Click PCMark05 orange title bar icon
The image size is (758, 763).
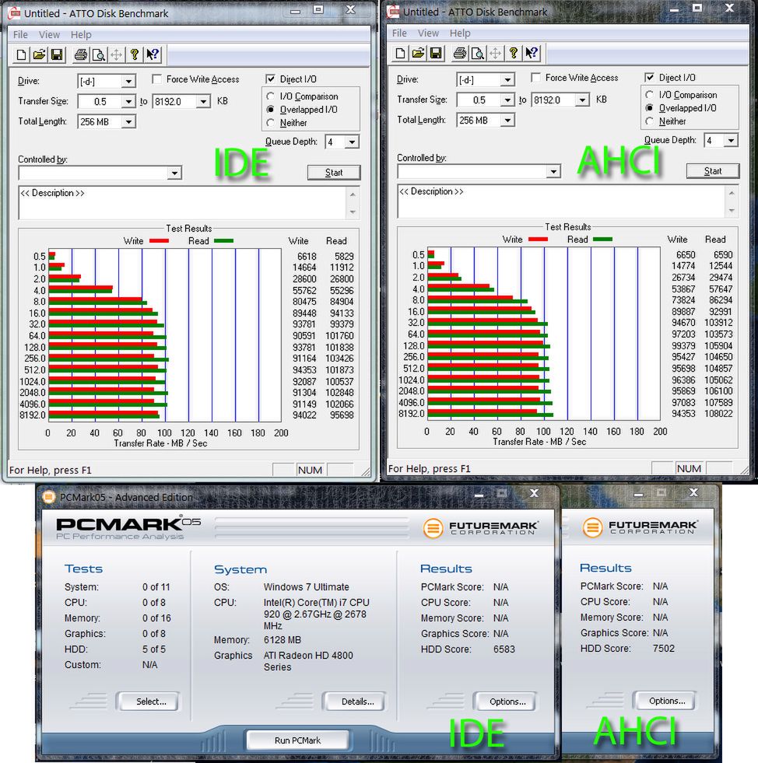tap(48, 497)
